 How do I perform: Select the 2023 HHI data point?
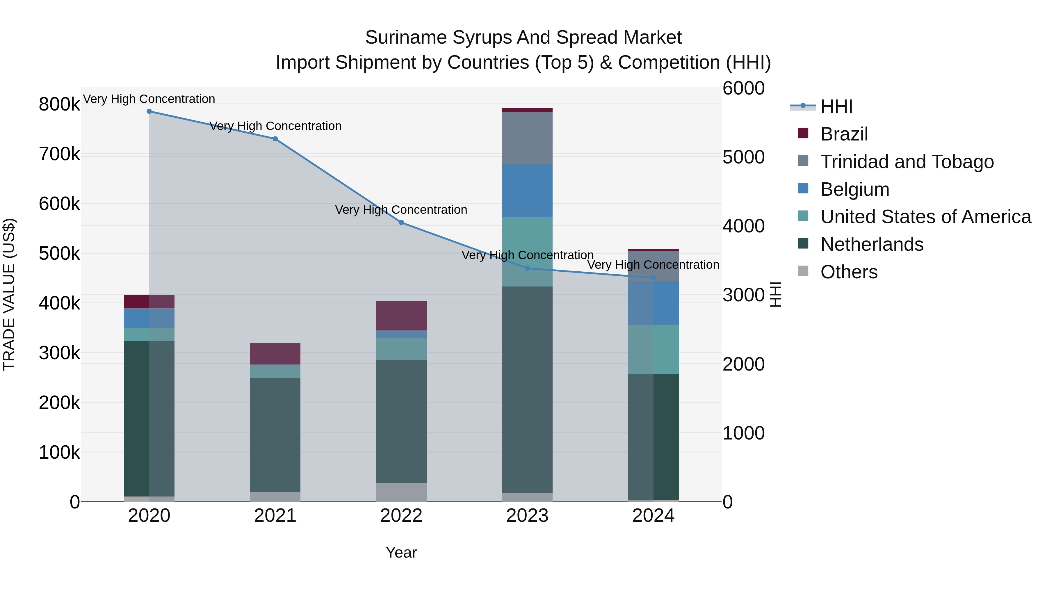(x=528, y=268)
